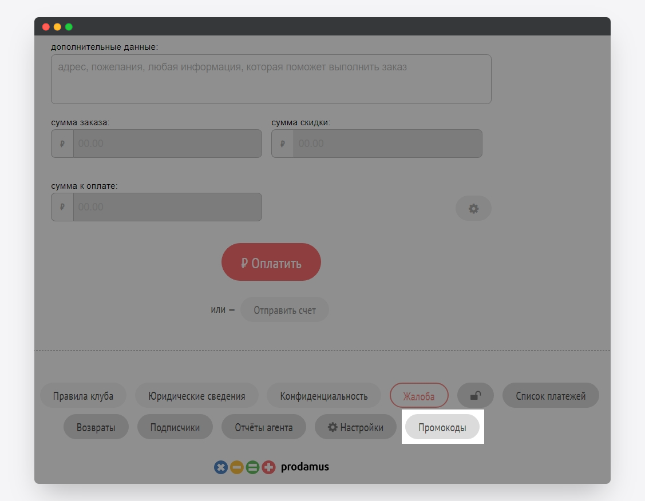Image resolution: width=645 pixels, height=501 pixels.
Task: Select the сумма к оплате input field
Action: (x=167, y=207)
